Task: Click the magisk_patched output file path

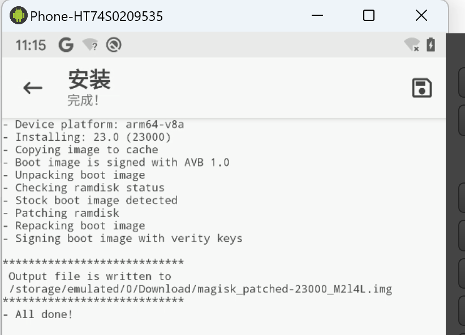Action: (x=201, y=289)
